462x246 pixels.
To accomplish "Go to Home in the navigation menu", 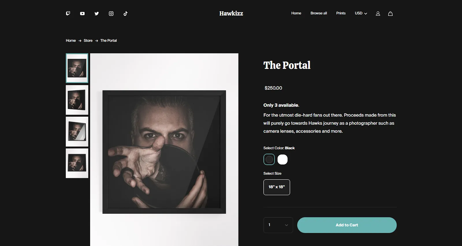I will coord(296,13).
